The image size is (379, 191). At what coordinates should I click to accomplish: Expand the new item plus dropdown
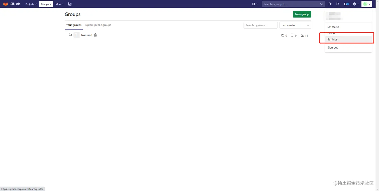pos(255,4)
